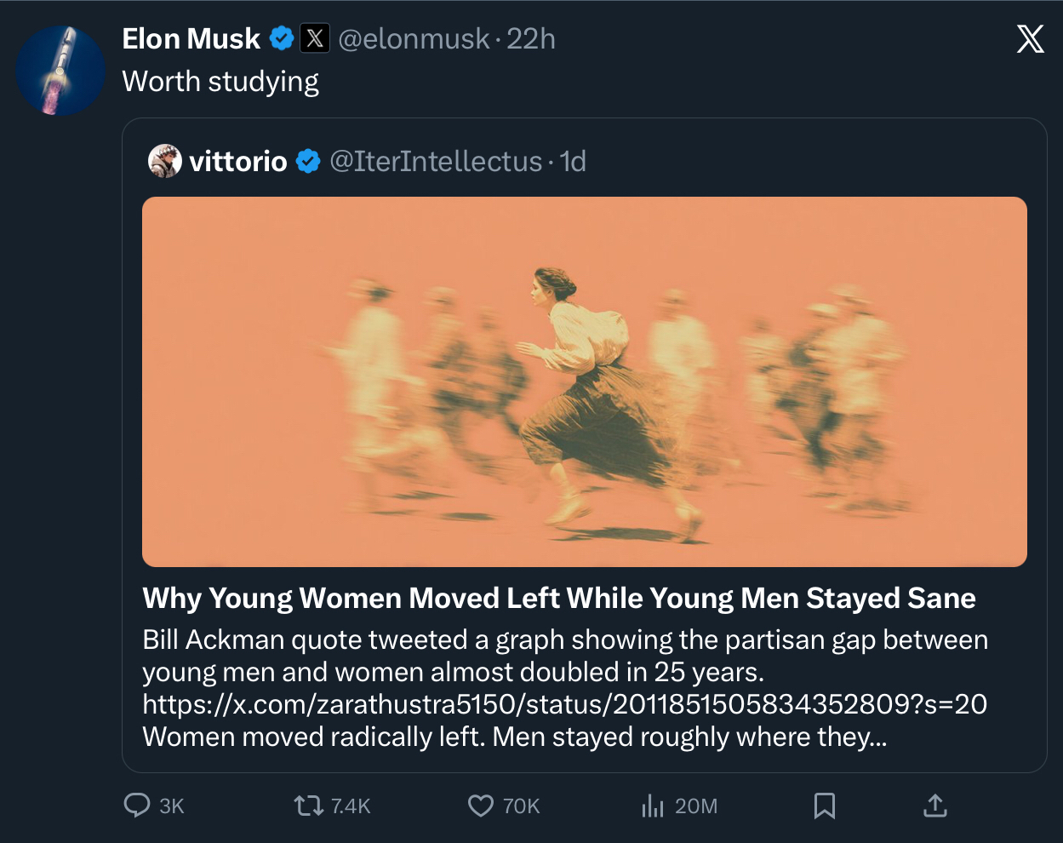Bookmark this post
1063x843 pixels.
tap(824, 806)
